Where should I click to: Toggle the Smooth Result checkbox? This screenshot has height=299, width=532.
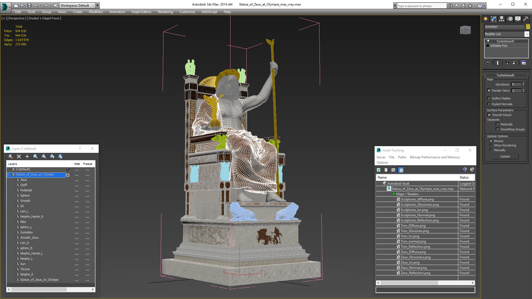click(489, 115)
